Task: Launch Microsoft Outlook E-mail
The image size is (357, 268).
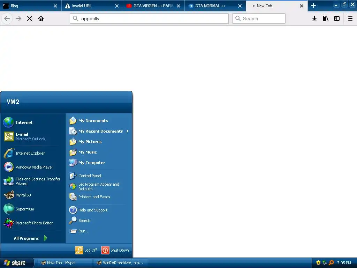Action: point(33,136)
